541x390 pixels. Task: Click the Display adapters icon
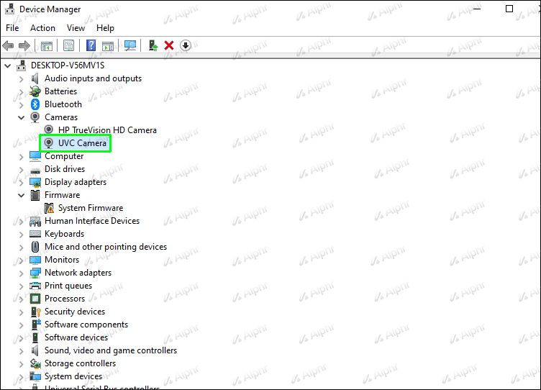pos(35,182)
